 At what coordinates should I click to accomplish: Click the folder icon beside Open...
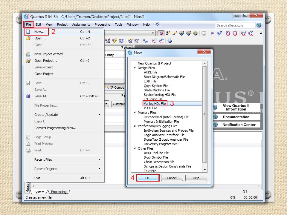pyautogui.click(x=28, y=38)
